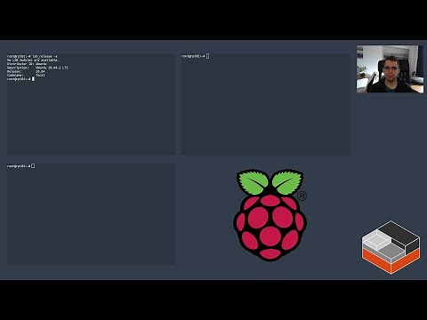427x320 pixels.
Task: Click the 'lsb_release -a' command text
Action: [x=45, y=56]
